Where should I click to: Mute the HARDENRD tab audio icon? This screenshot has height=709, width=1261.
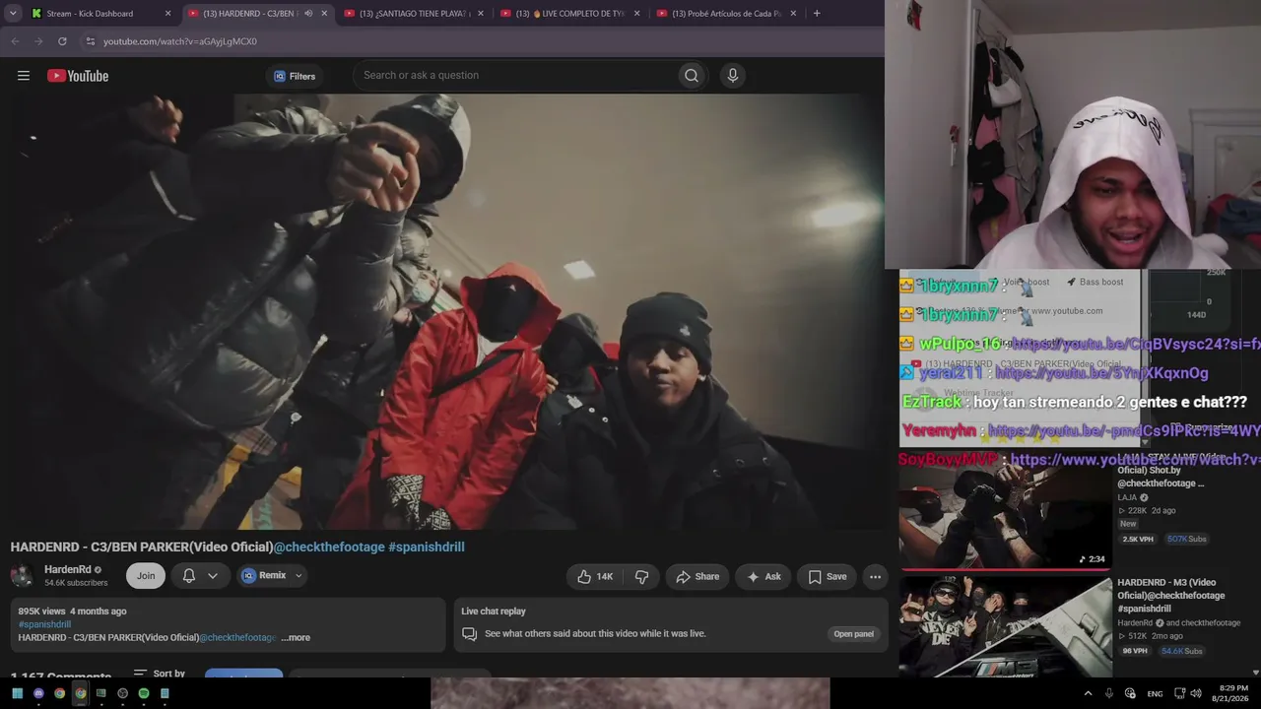[308, 14]
